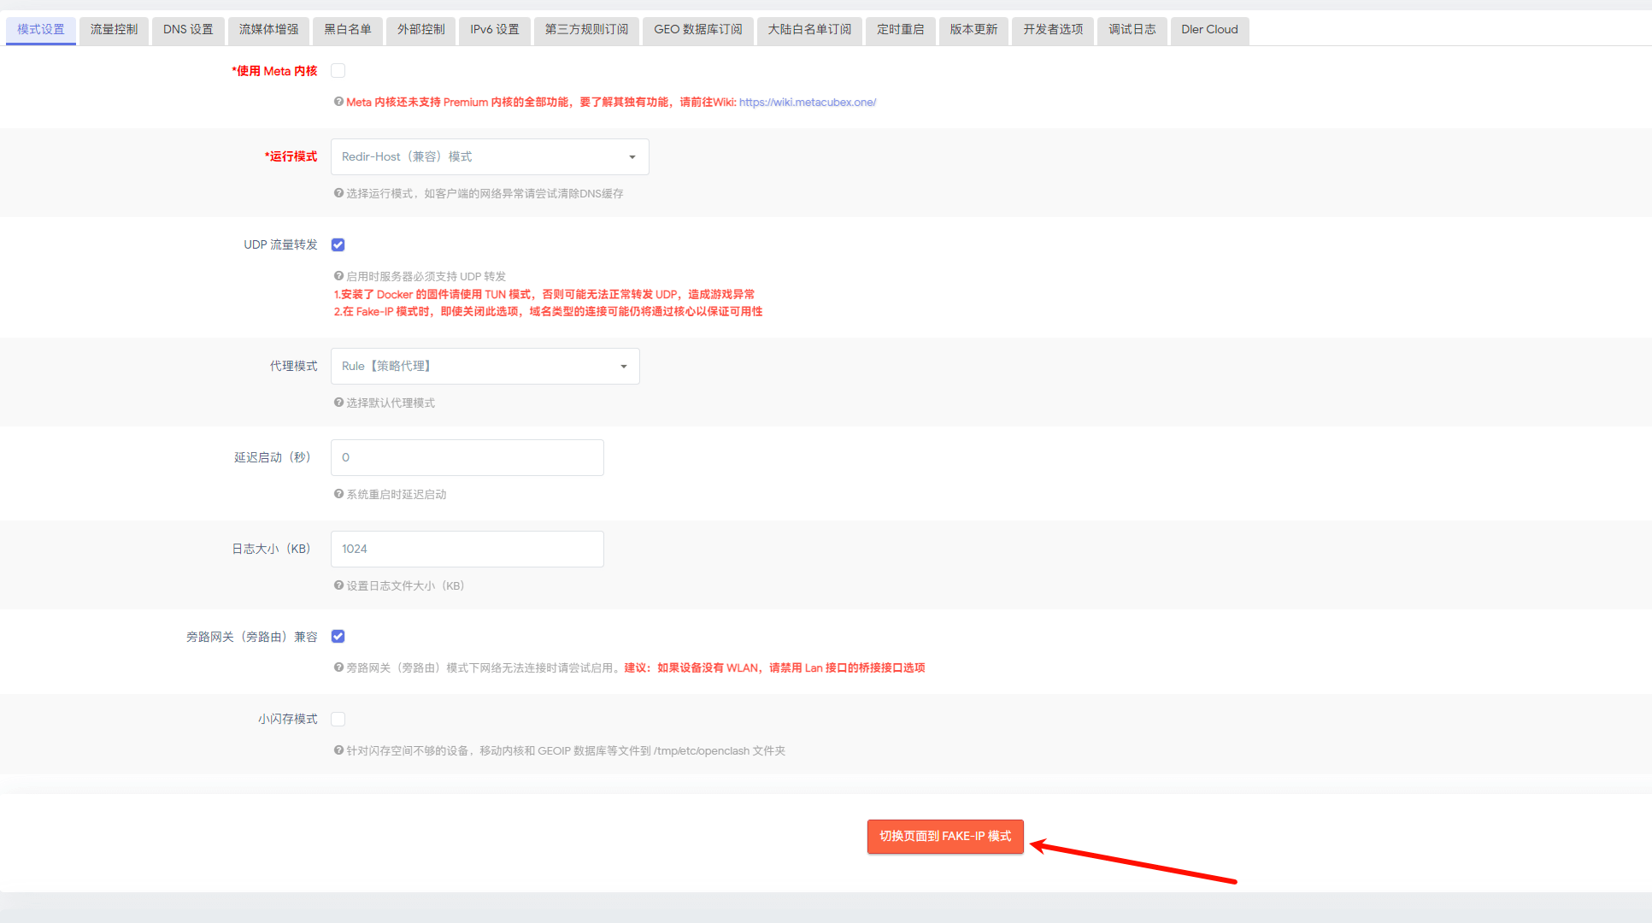The height and width of the screenshot is (923, 1652).
Task: Click help icon beside delayed start hint
Action: (338, 494)
